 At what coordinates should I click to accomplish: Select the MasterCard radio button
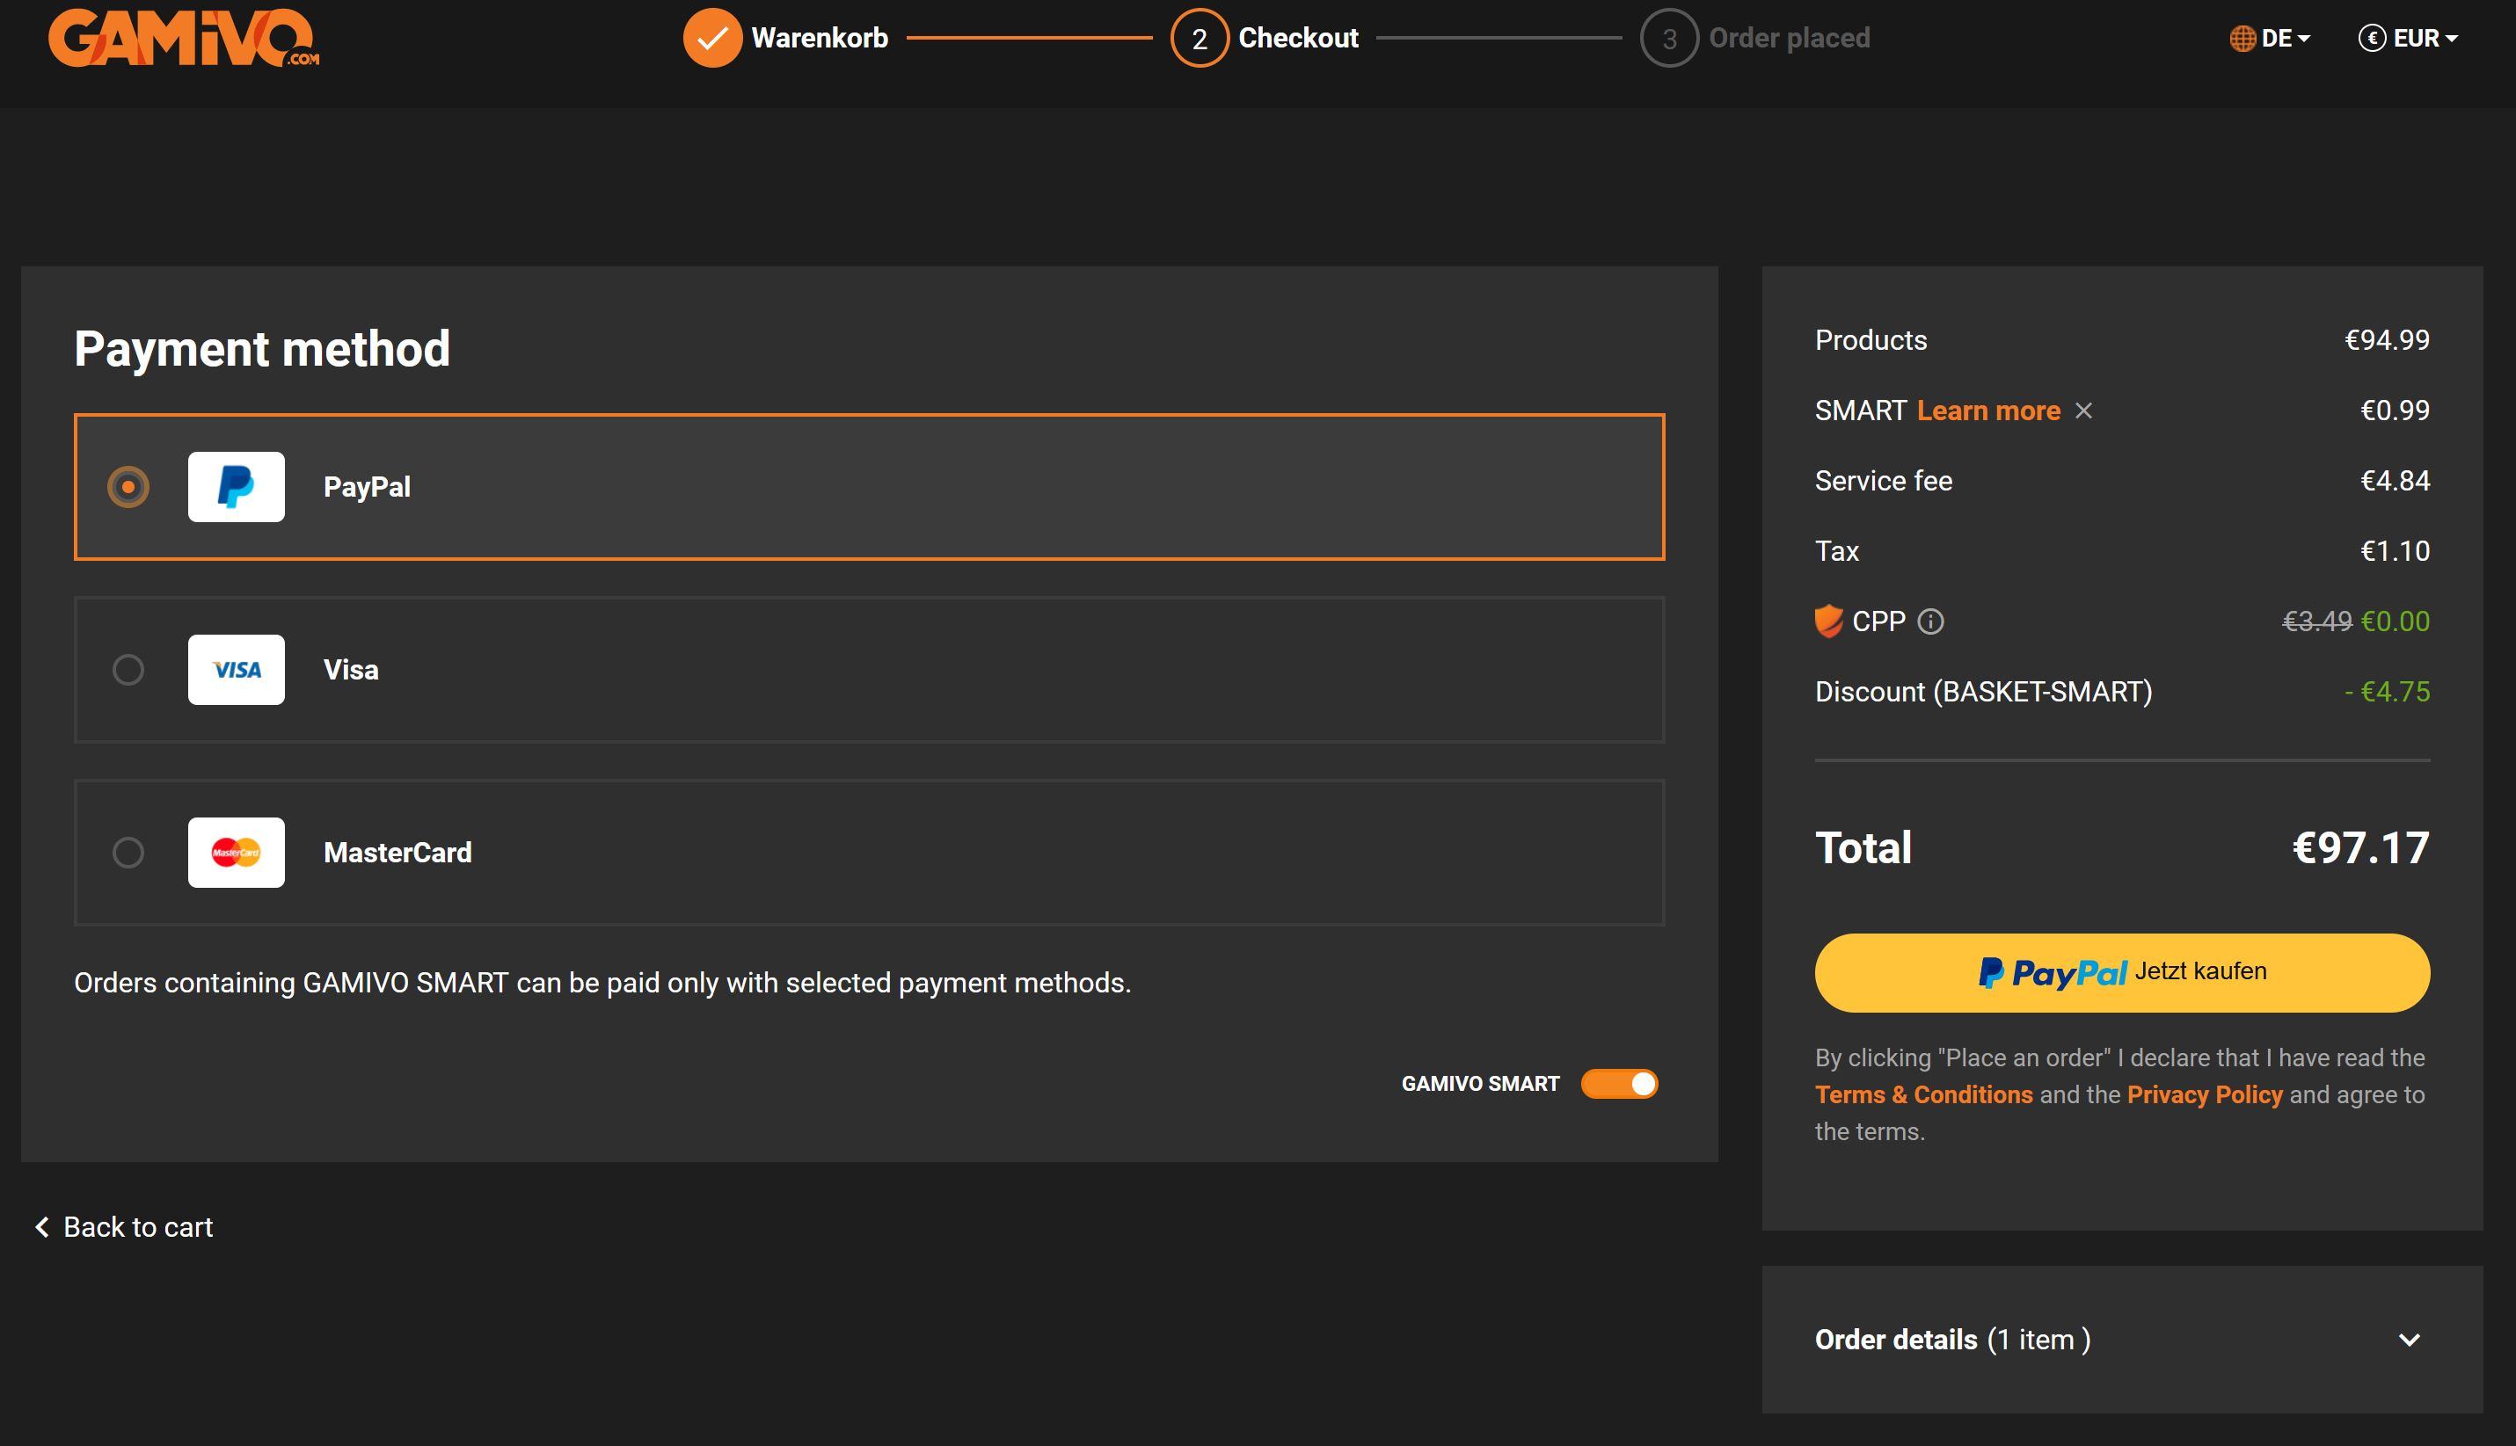click(128, 852)
